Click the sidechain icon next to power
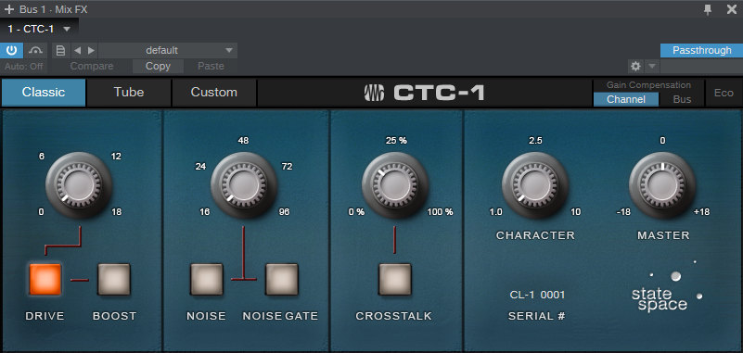 click(35, 50)
